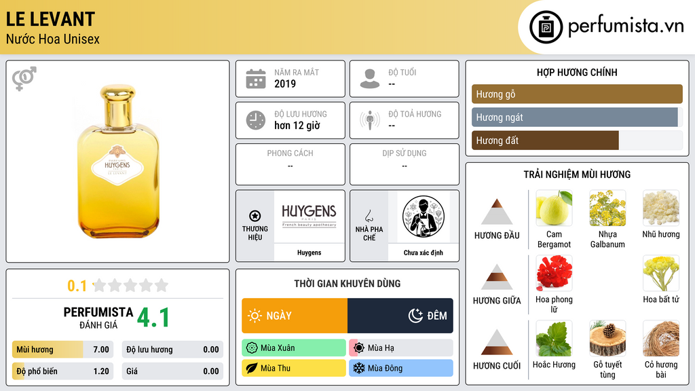This screenshot has width=695, height=391.
Task: Select the Đêm nighttime bar
Action: click(400, 316)
